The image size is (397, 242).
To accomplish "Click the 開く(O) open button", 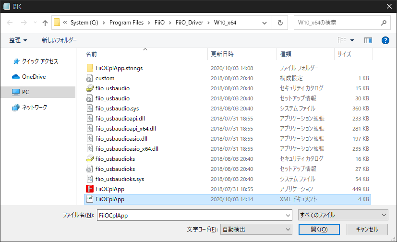I will 319,230.
